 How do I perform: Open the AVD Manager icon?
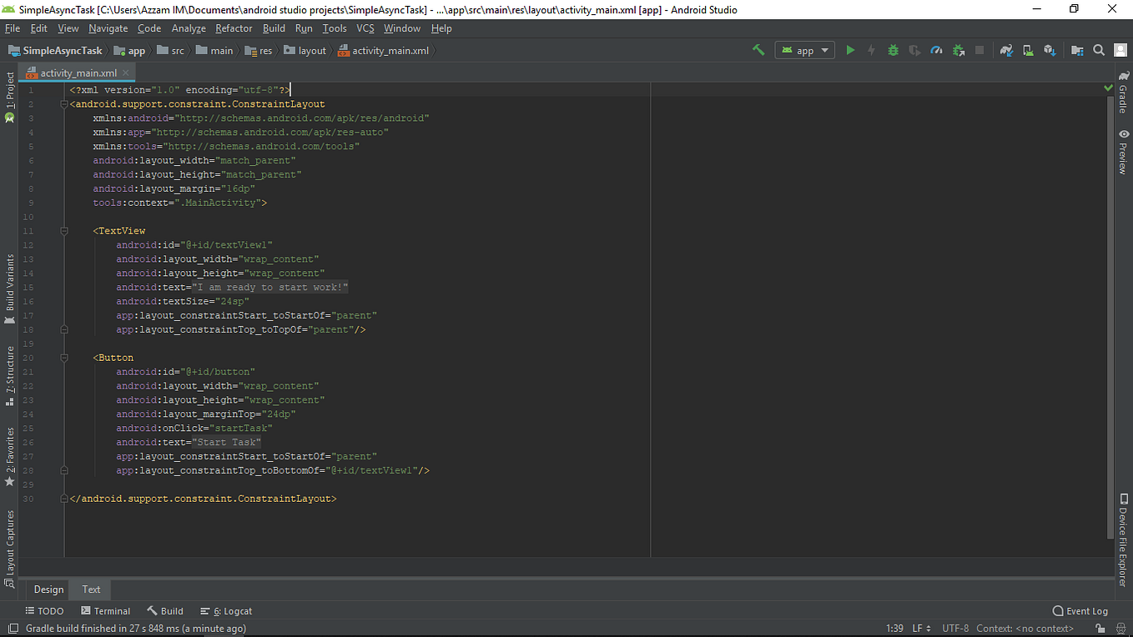coord(1028,50)
